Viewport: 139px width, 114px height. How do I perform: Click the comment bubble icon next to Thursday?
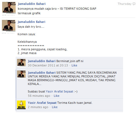[134, 4]
